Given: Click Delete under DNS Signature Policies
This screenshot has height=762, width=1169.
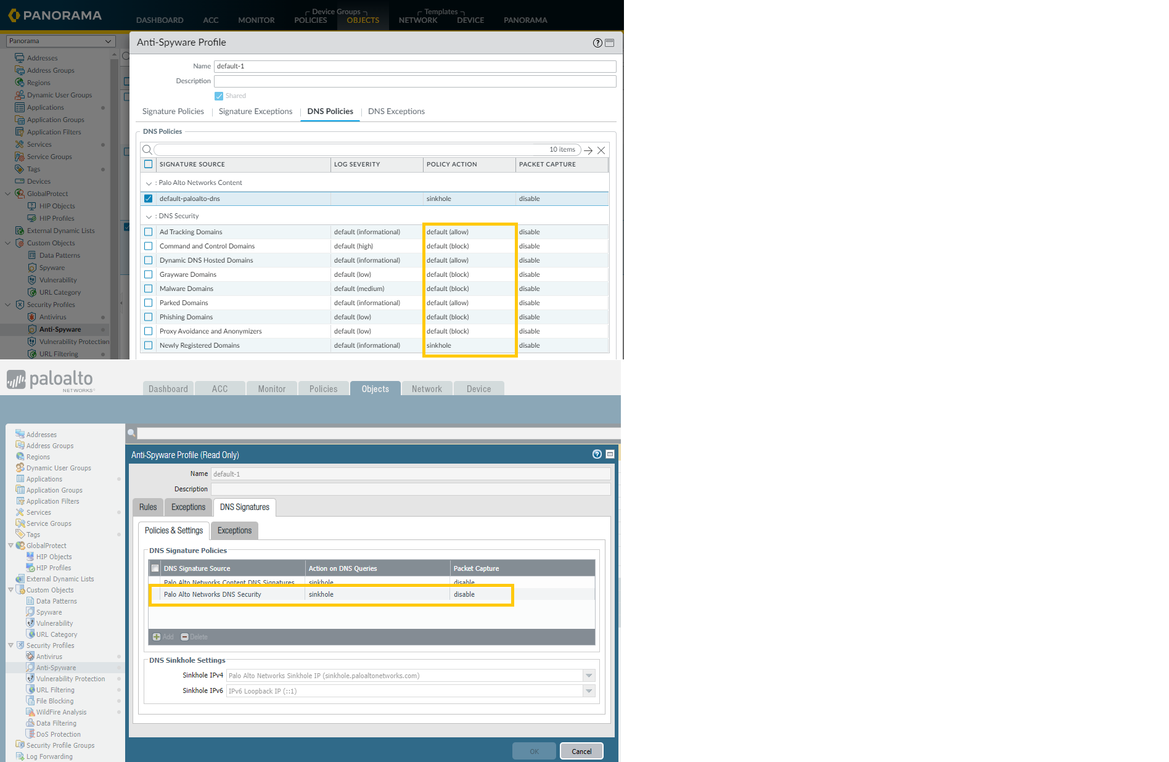Looking at the screenshot, I should 194,637.
